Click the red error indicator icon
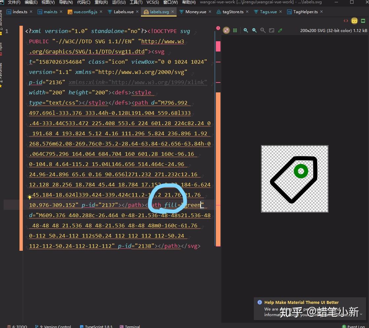 pos(218,28)
